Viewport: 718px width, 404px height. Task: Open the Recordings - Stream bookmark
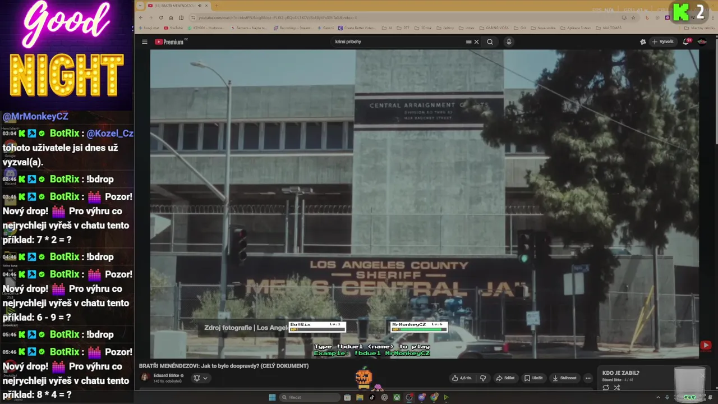point(292,27)
